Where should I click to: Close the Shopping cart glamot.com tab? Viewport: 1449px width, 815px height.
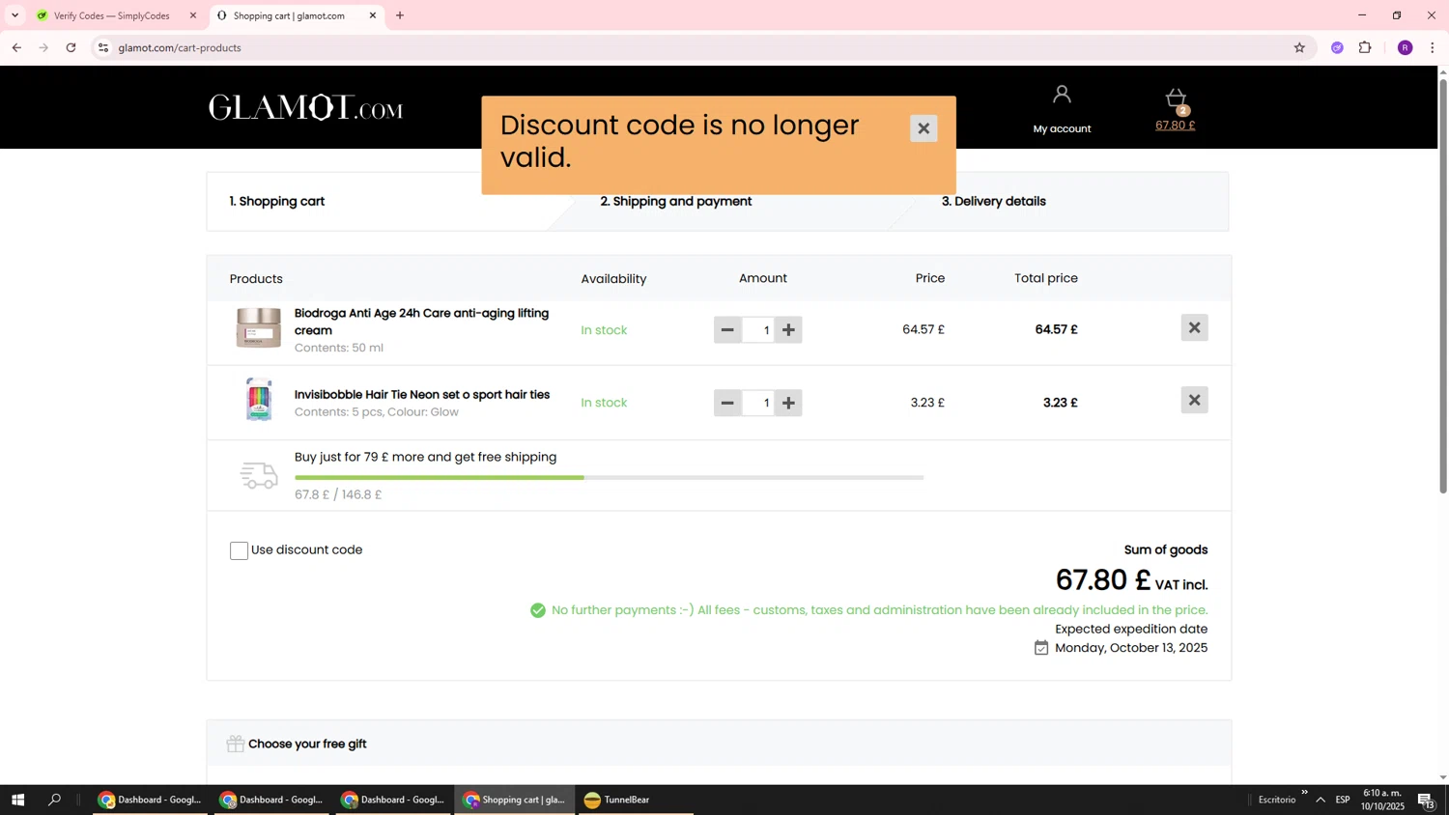tap(373, 15)
